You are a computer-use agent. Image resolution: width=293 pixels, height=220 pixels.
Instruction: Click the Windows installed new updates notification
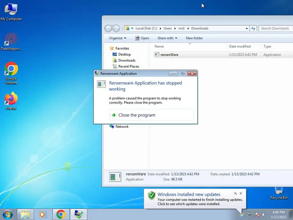(195, 199)
